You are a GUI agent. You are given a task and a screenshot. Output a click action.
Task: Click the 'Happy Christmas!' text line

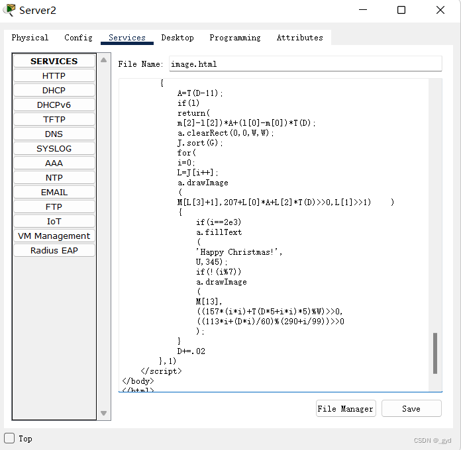(x=239, y=252)
